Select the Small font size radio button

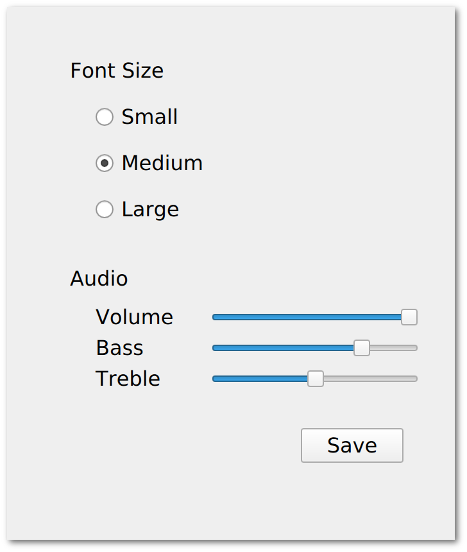[x=104, y=117]
